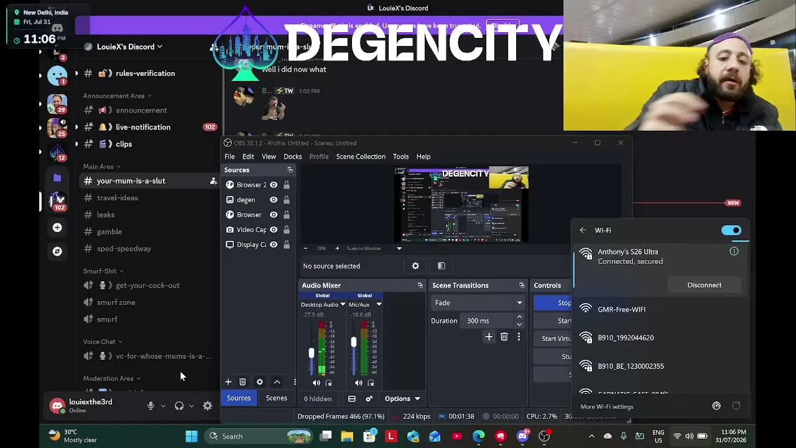Pop out the Sources dock
Viewport: 796px width, 448px height.
[290, 170]
